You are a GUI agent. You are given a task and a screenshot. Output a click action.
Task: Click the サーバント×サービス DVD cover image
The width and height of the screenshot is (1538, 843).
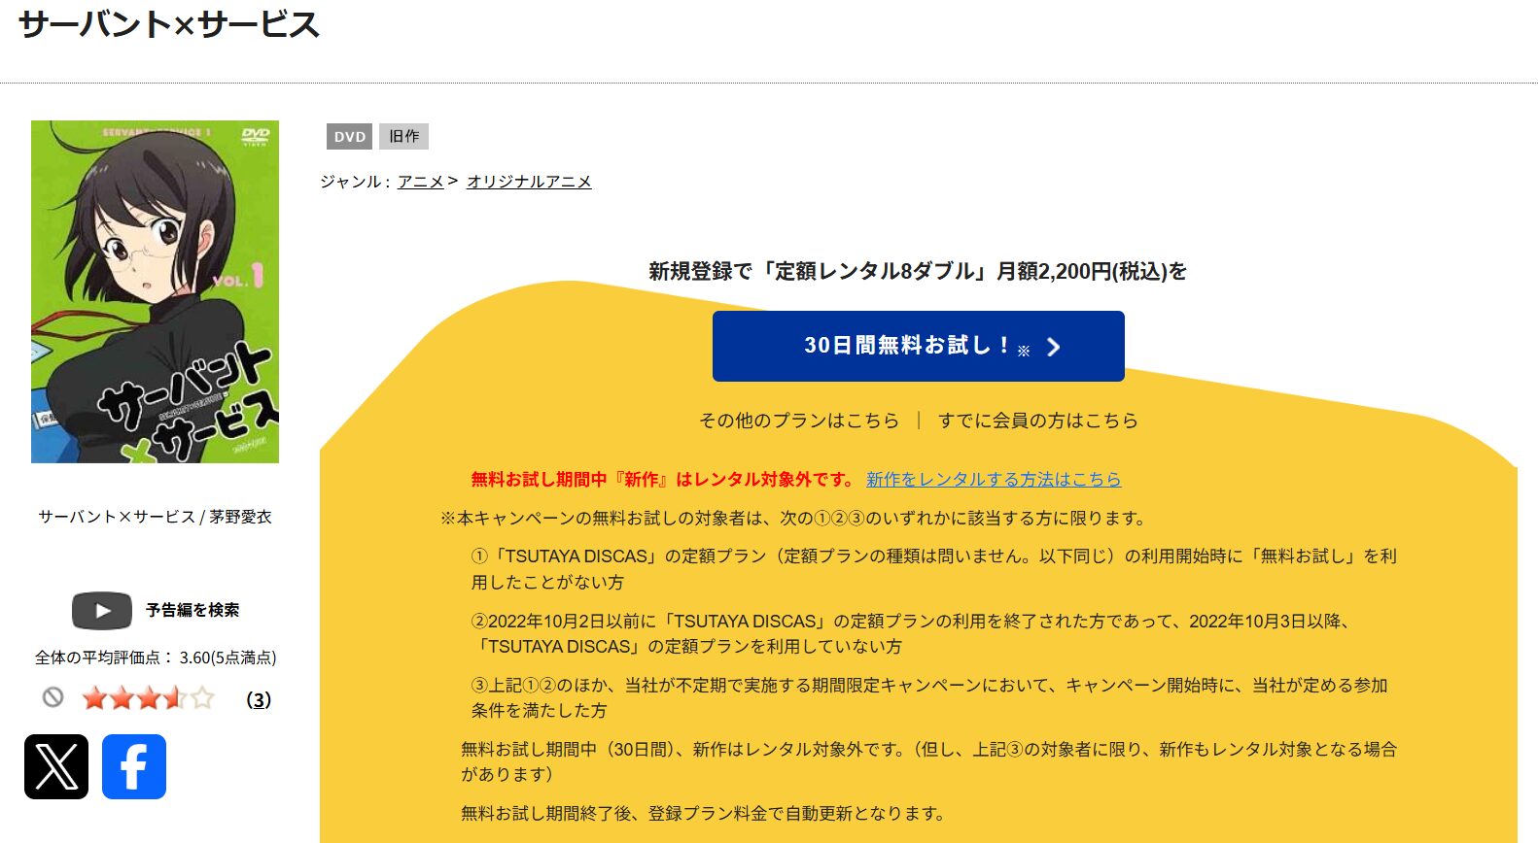[x=156, y=291]
